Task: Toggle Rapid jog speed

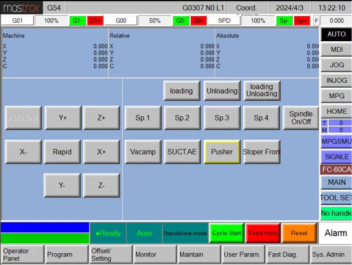Action: (62, 152)
